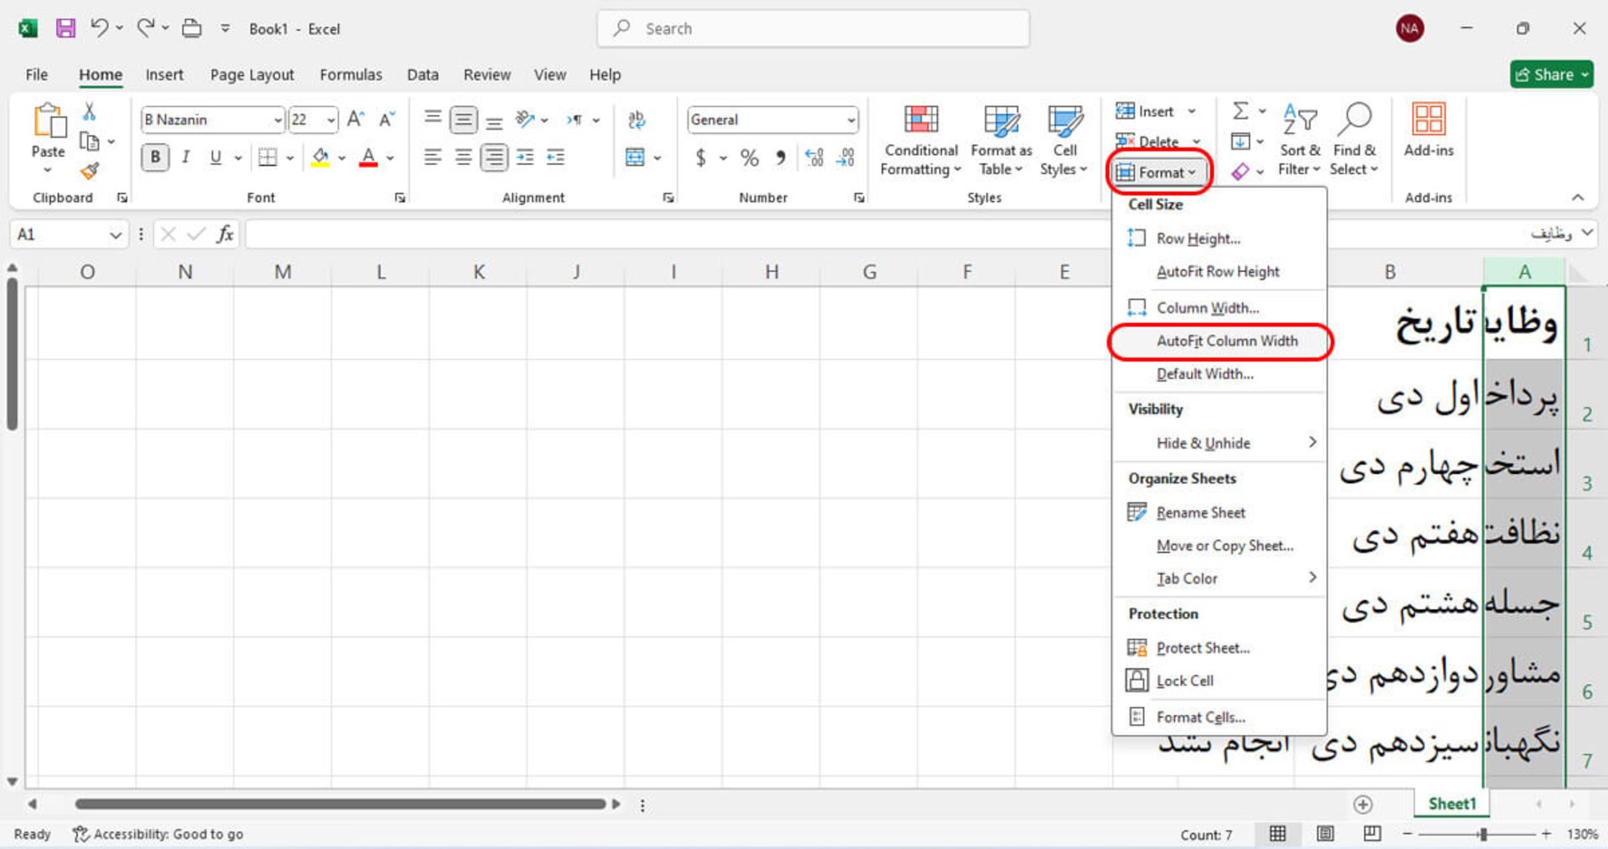Click the Search box in title bar

[812, 28]
